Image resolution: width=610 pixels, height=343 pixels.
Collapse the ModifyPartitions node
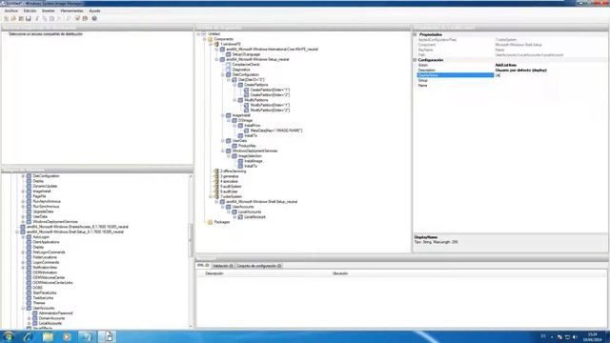[x=235, y=100]
